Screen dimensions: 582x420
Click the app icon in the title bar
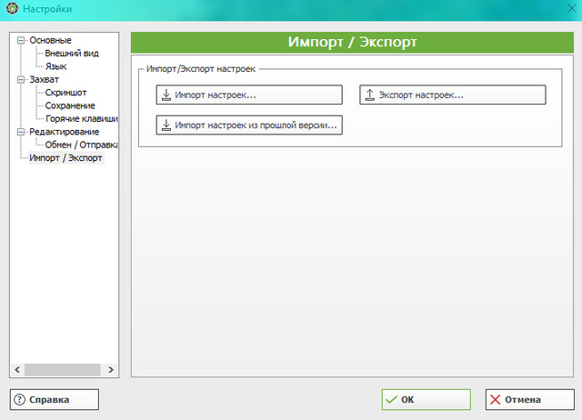[12, 9]
